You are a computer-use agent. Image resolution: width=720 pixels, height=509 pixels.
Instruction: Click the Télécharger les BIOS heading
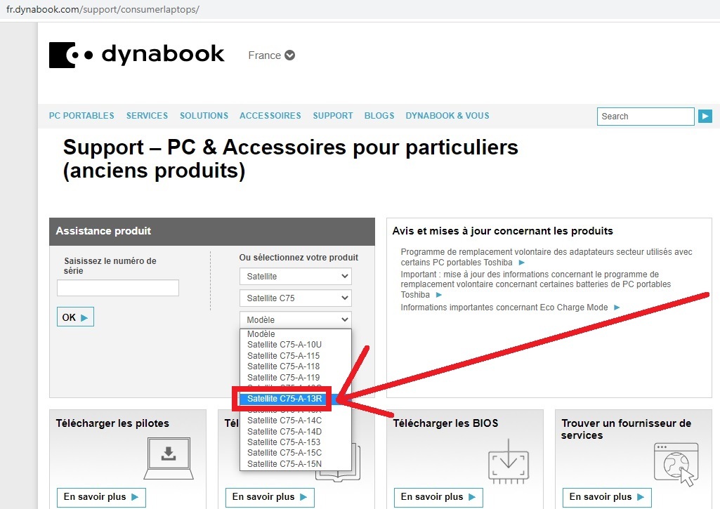tap(445, 423)
